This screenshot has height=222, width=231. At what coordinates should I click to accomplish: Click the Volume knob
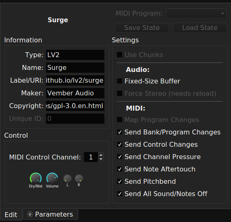pos(52,178)
